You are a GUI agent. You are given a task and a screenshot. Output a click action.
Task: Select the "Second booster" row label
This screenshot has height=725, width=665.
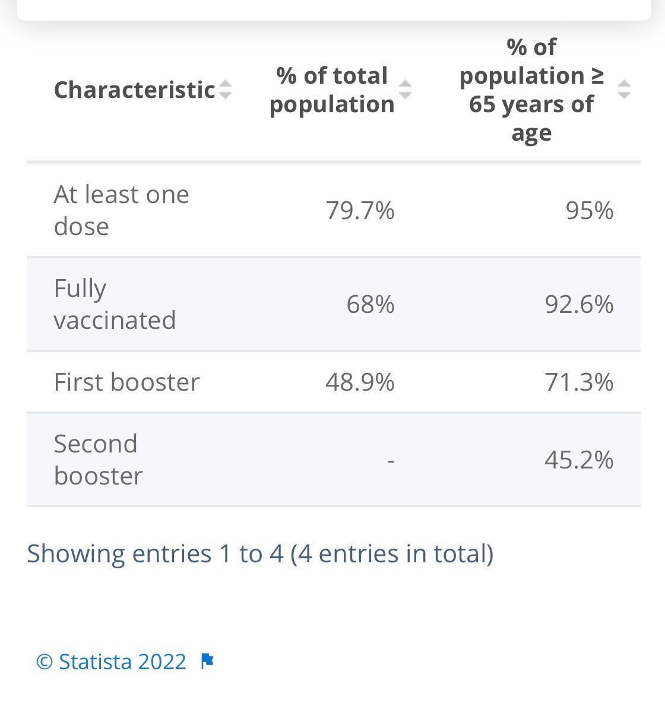click(x=98, y=460)
